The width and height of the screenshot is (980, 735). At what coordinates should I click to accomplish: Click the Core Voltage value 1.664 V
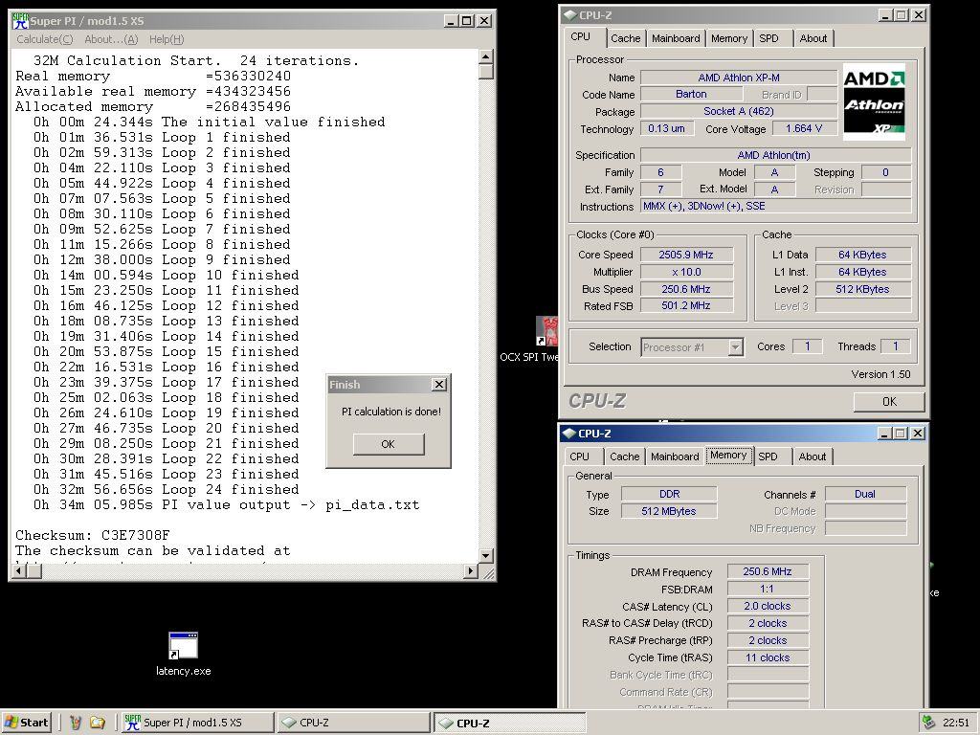pyautogui.click(x=804, y=129)
